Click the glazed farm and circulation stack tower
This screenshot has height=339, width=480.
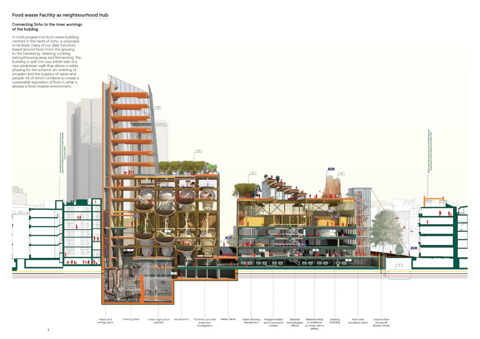pos(360,221)
